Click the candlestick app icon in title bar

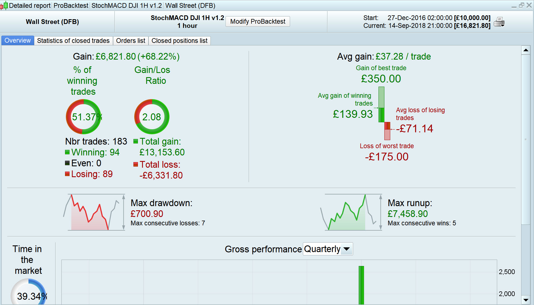[x=4, y=6]
